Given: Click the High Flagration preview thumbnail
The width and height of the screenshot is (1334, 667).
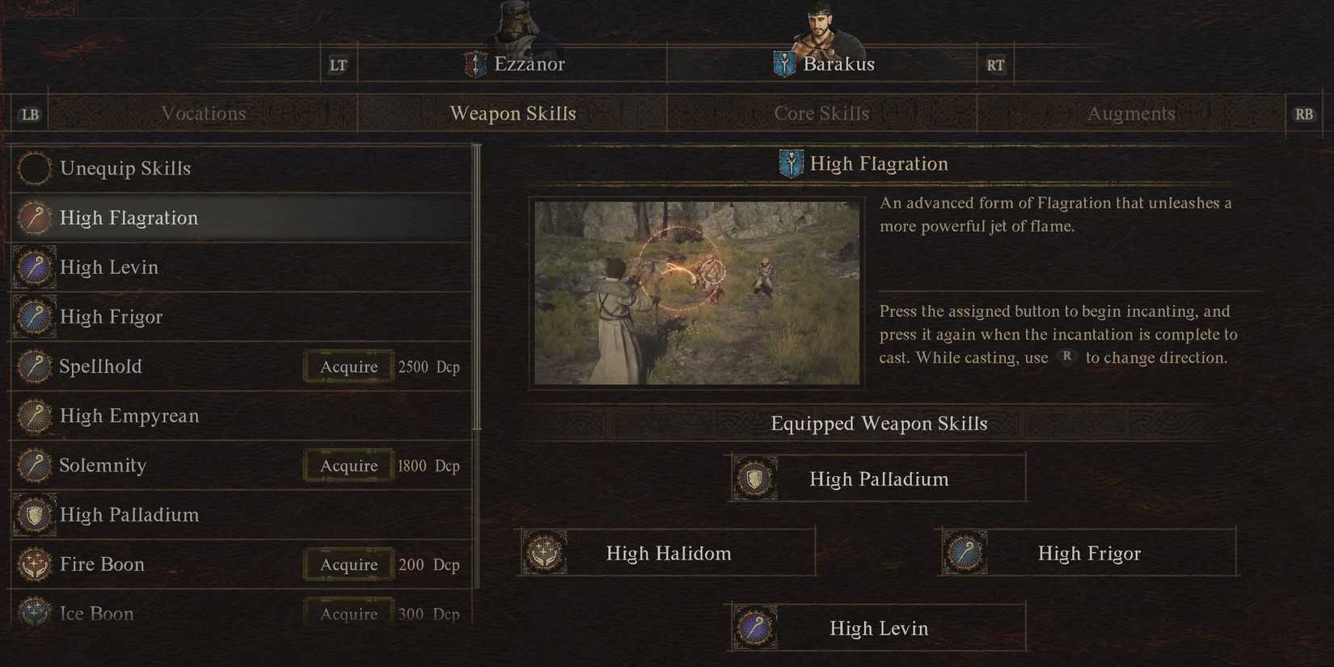Looking at the screenshot, I should click(x=697, y=293).
